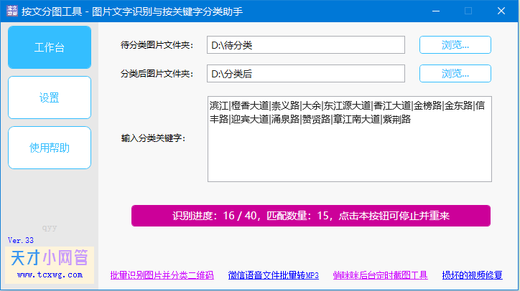This screenshot has height=291, width=520.
Task: Open the 微信语音文件批量转MP3 link
Action: [x=273, y=275]
